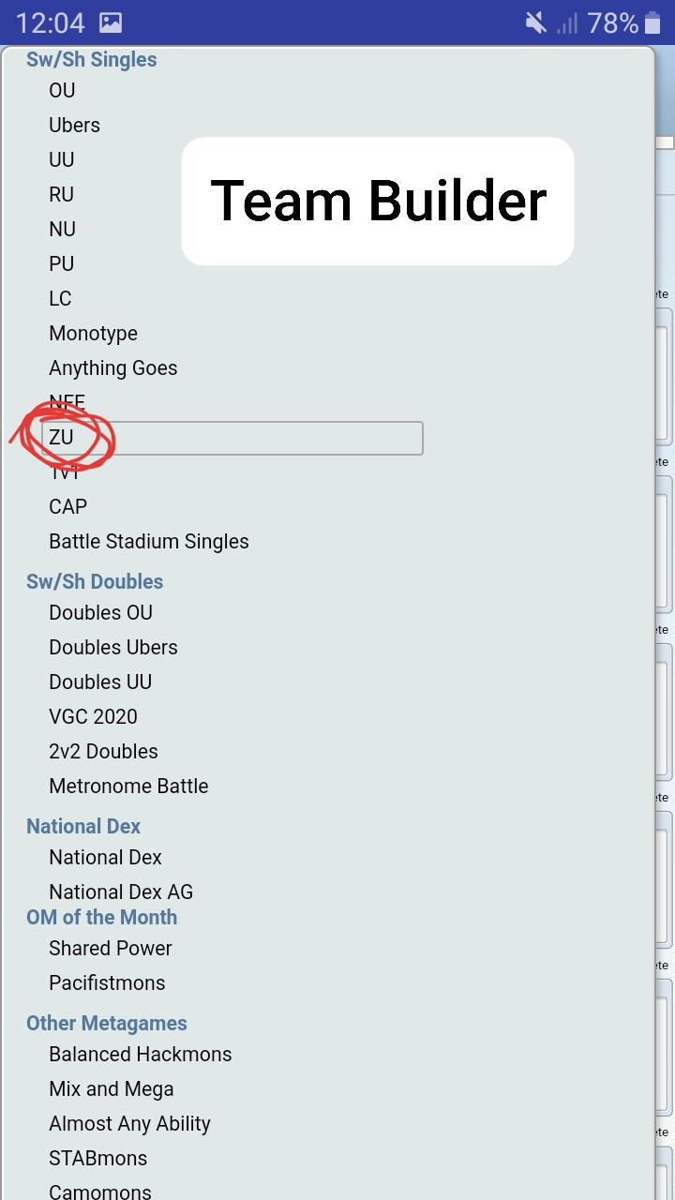Viewport: 675px width, 1200px height.
Task: Tap the image notification icon in status bar
Action: [111, 22]
